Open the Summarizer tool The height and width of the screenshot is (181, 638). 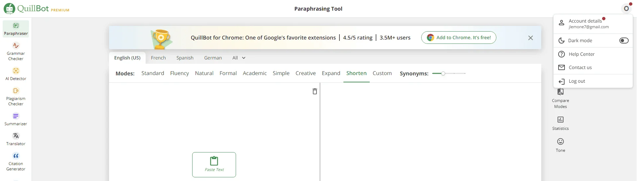tap(16, 119)
